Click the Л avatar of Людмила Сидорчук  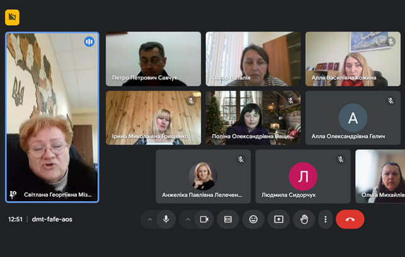(x=303, y=177)
